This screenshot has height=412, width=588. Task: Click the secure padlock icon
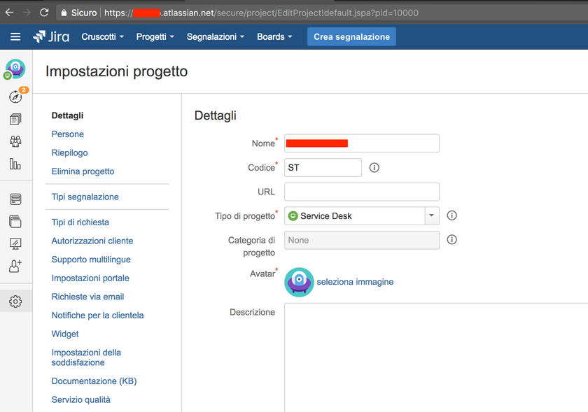tap(64, 13)
